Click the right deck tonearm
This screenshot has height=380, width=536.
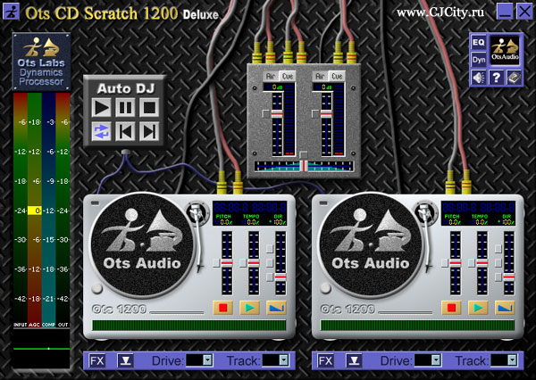tap(425, 235)
